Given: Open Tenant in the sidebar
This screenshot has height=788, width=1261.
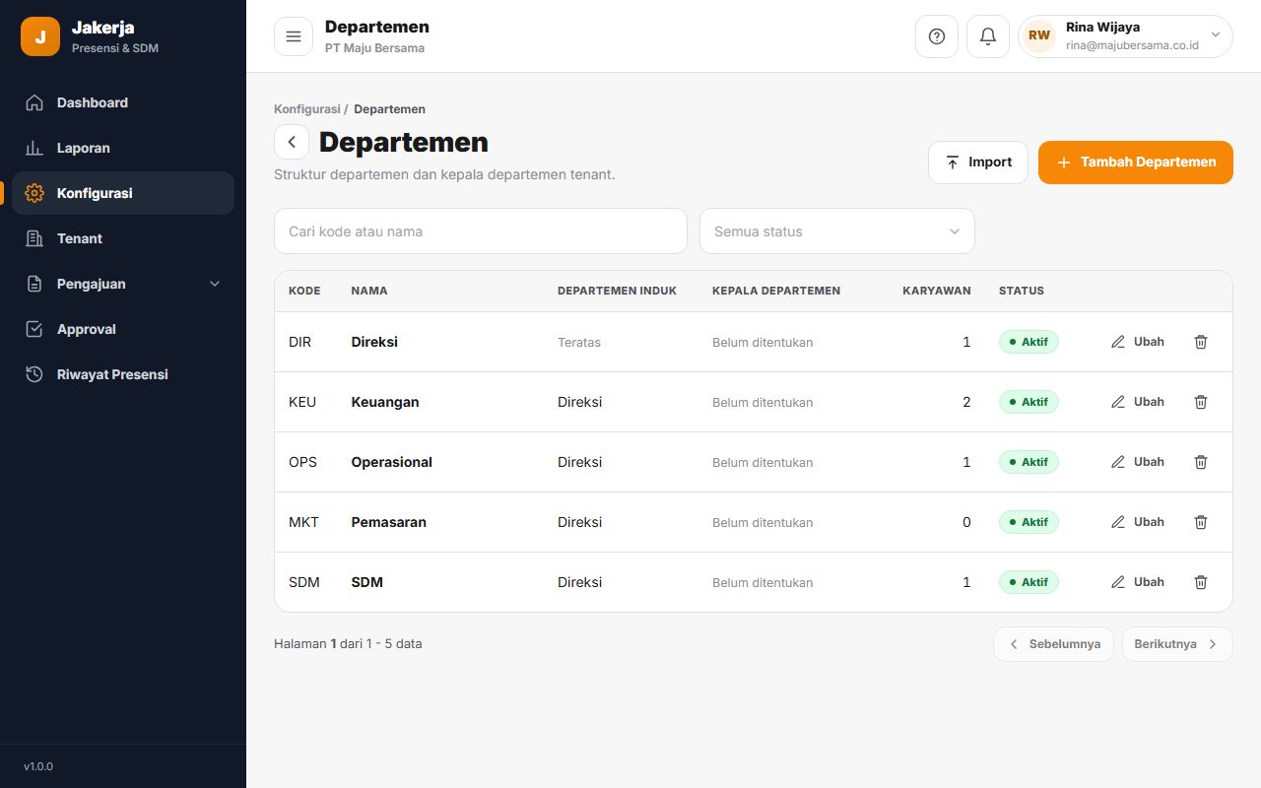Looking at the screenshot, I should (x=123, y=238).
